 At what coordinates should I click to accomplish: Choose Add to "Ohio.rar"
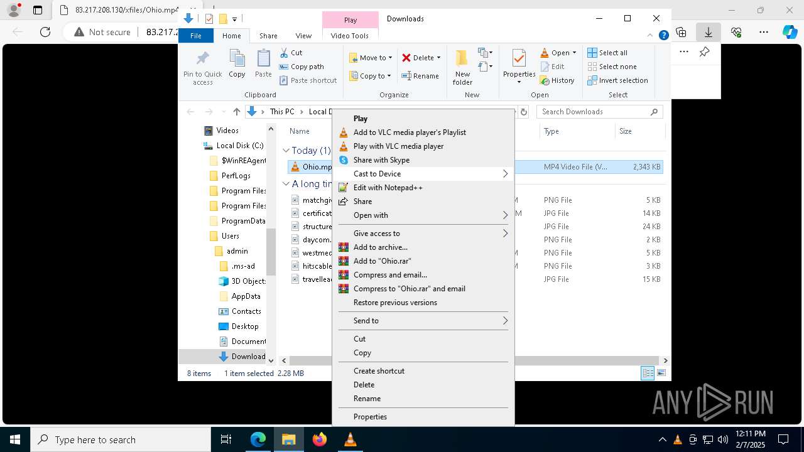[x=423, y=261]
